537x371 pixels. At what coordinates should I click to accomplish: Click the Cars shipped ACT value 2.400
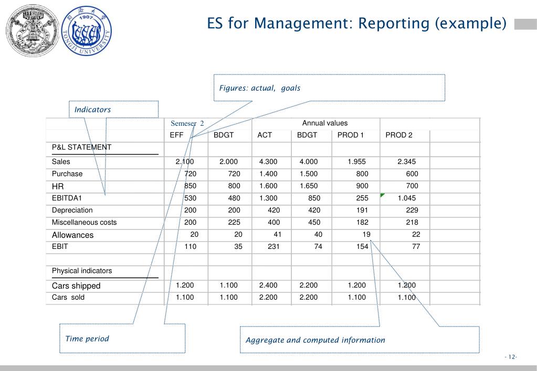coord(268,285)
